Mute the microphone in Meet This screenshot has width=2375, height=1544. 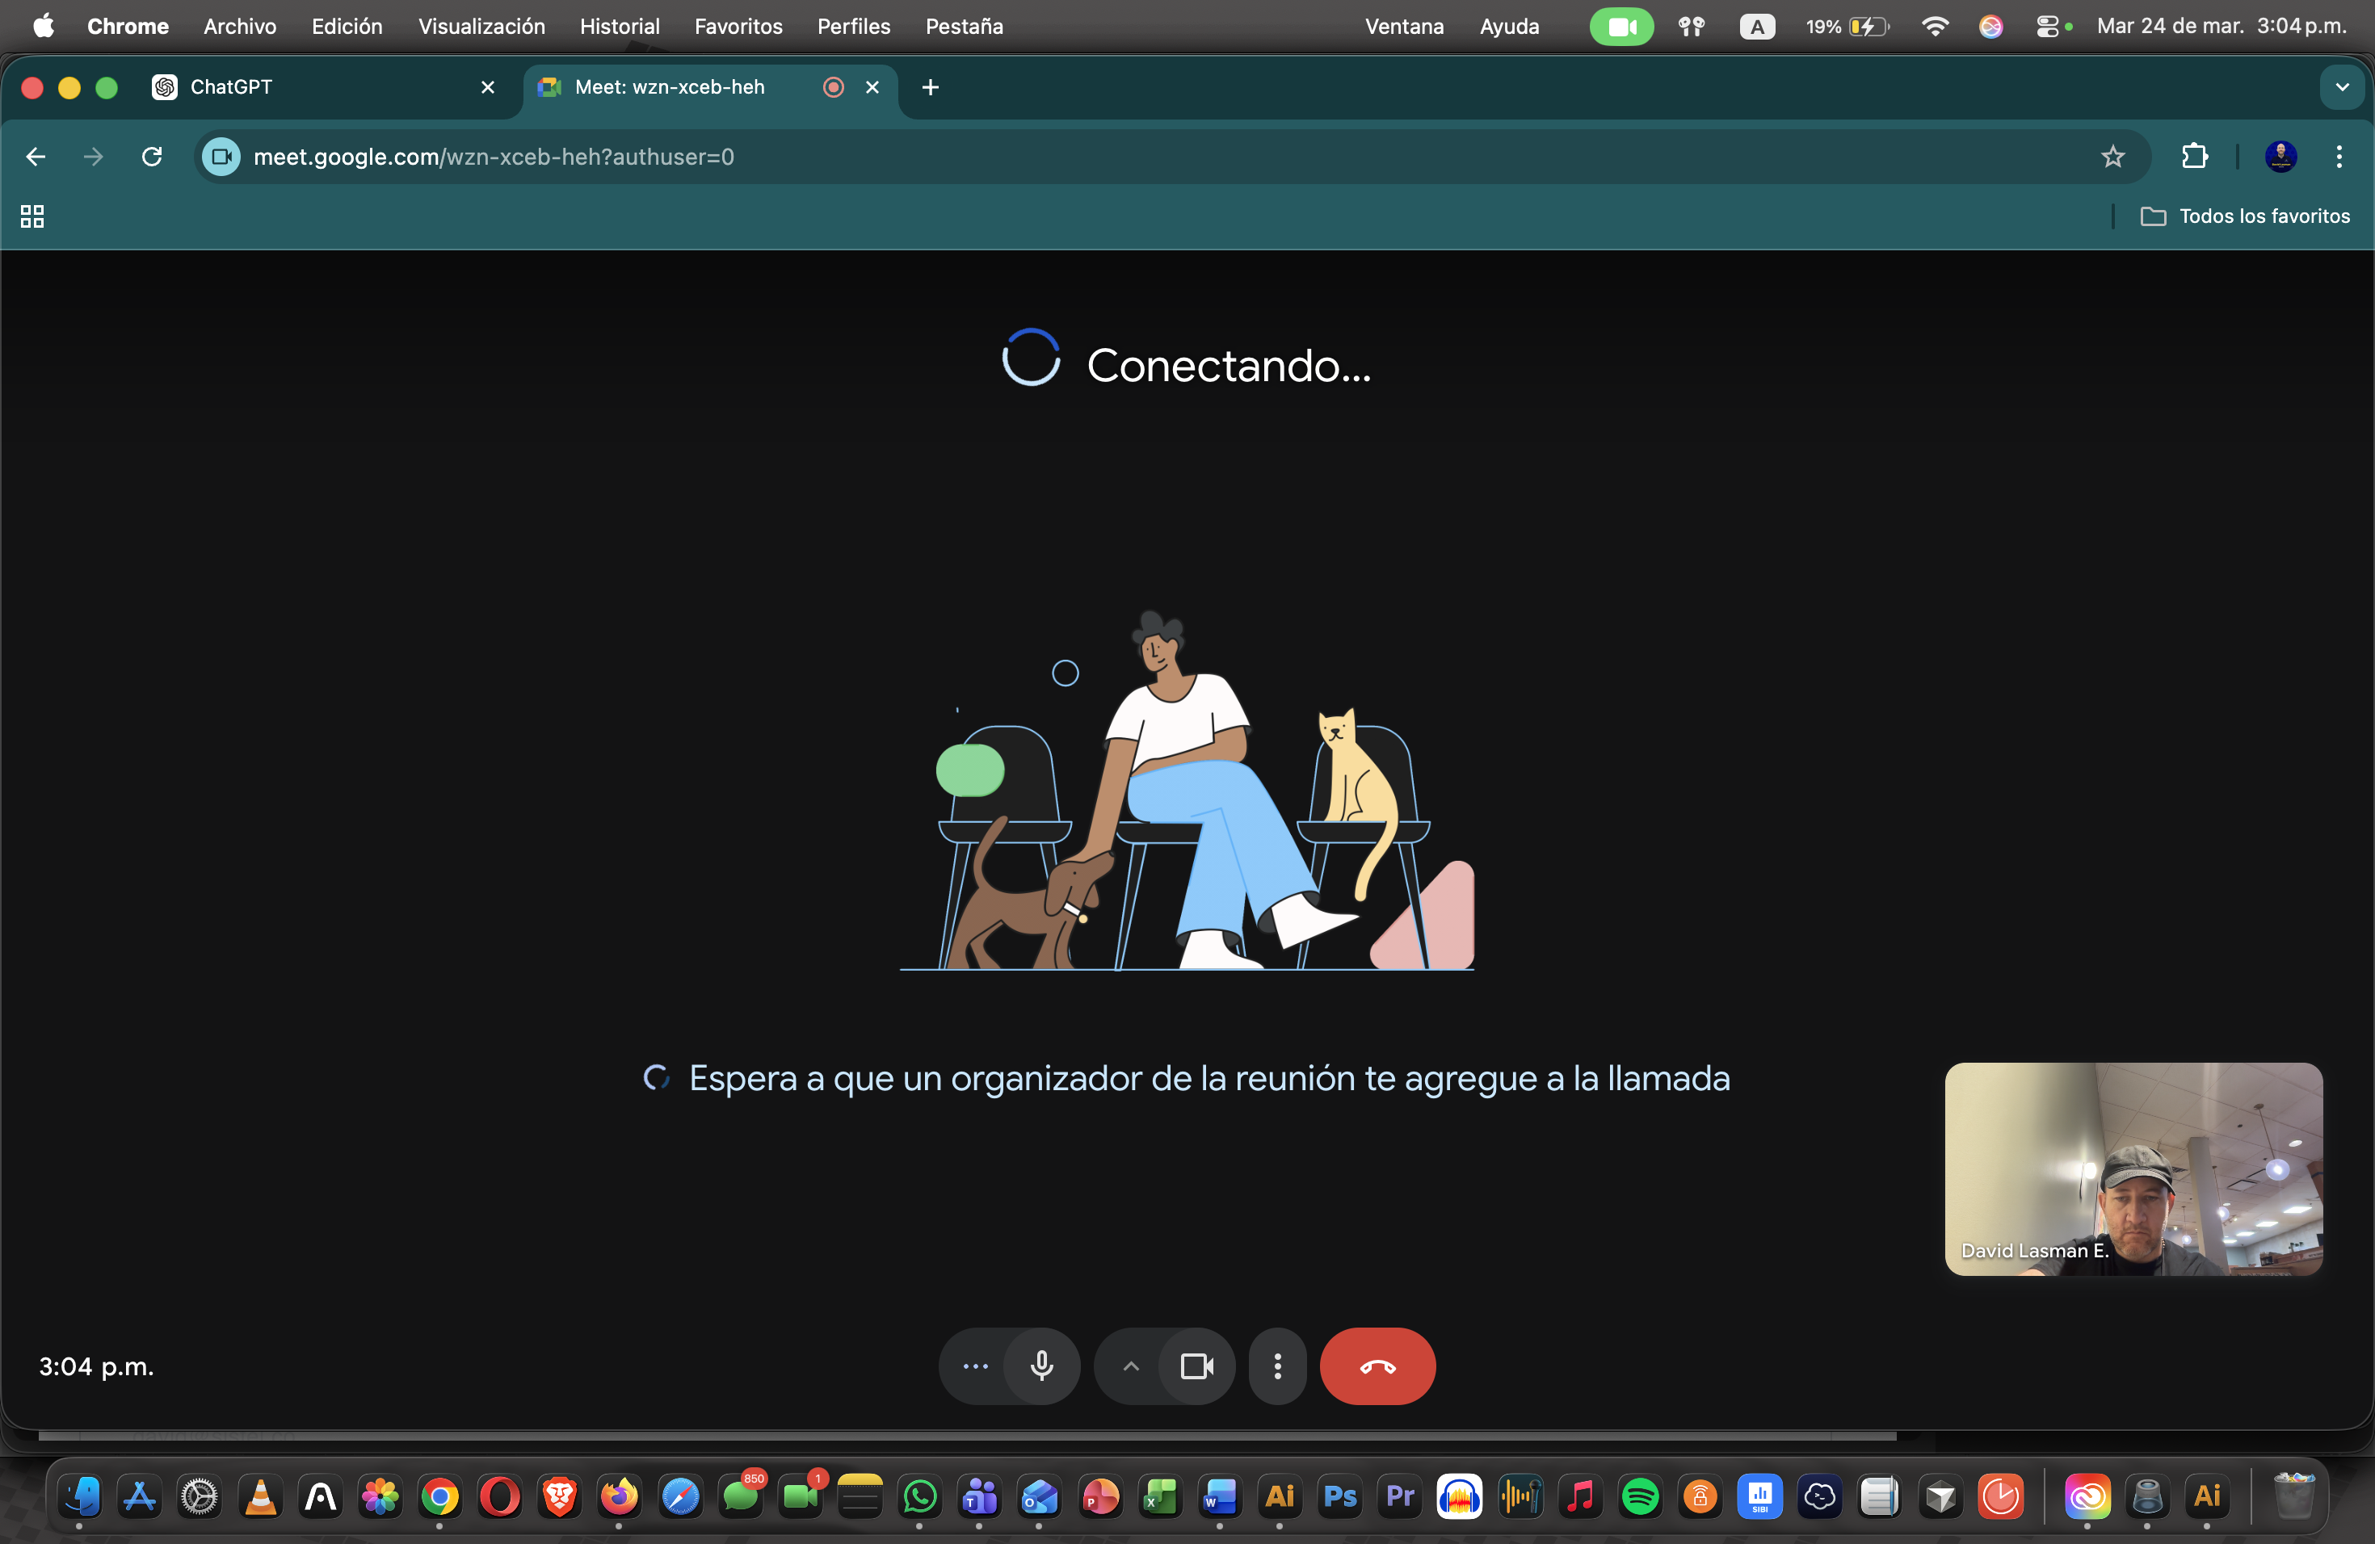click(x=1042, y=1366)
